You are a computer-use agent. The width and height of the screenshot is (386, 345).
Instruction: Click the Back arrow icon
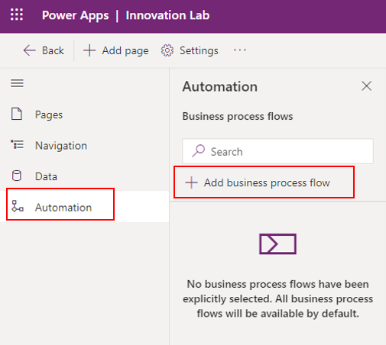click(x=30, y=50)
